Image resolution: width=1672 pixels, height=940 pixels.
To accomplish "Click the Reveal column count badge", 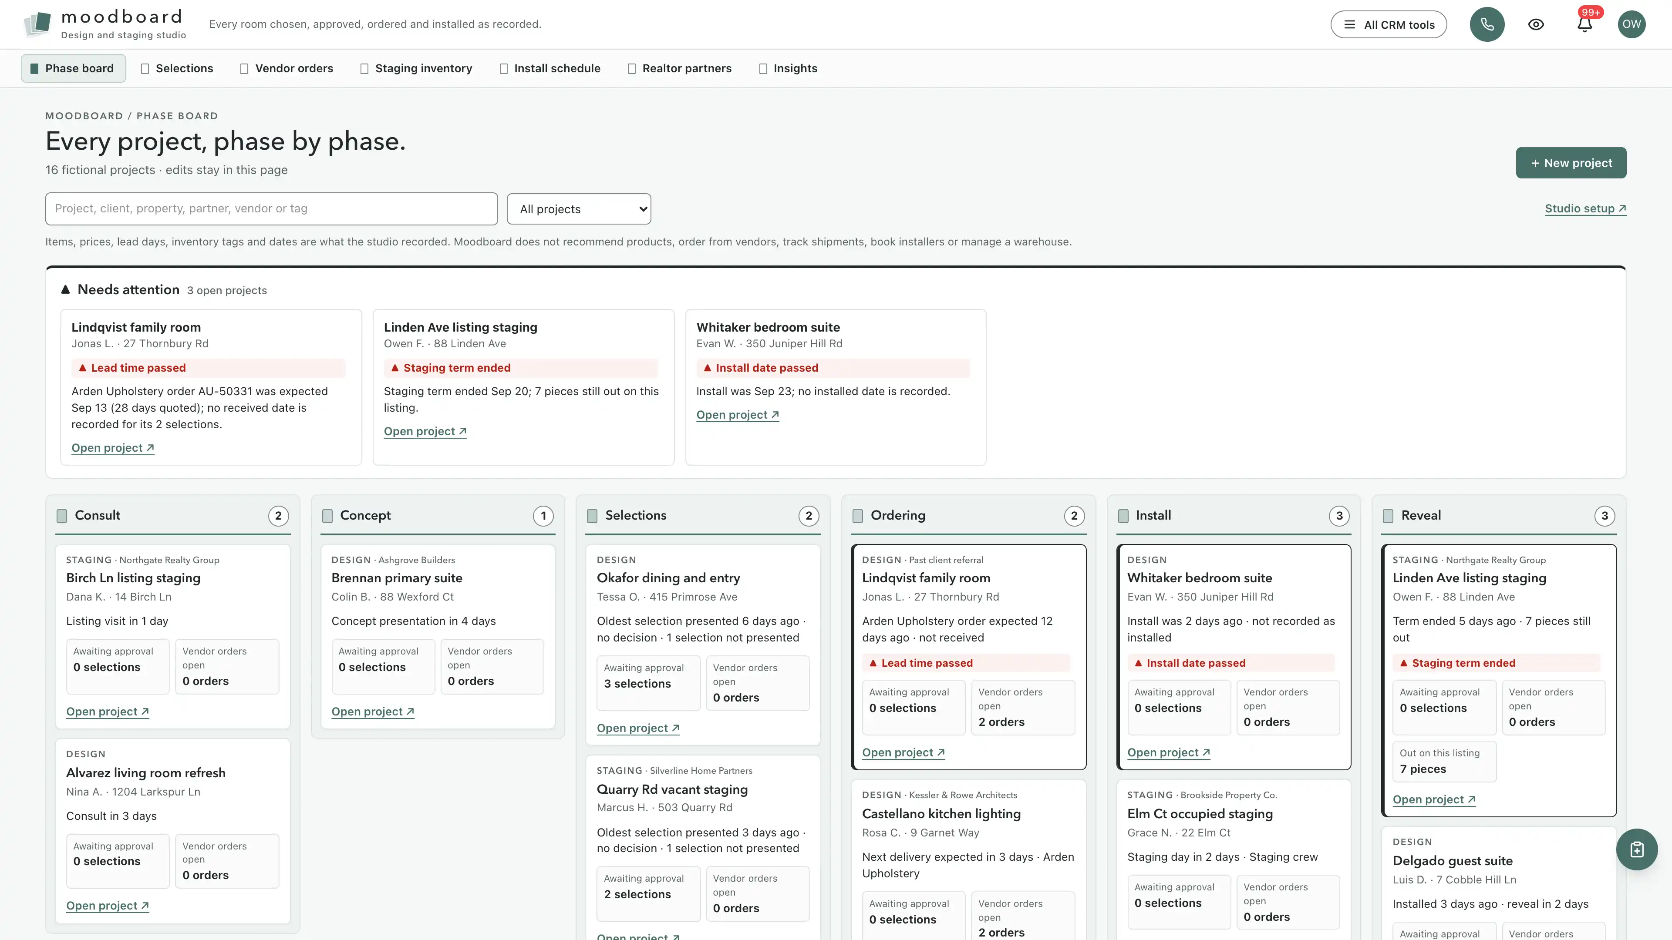I will [x=1605, y=516].
